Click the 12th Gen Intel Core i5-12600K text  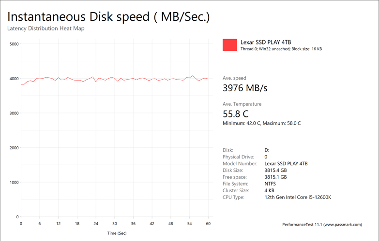pos(297,198)
